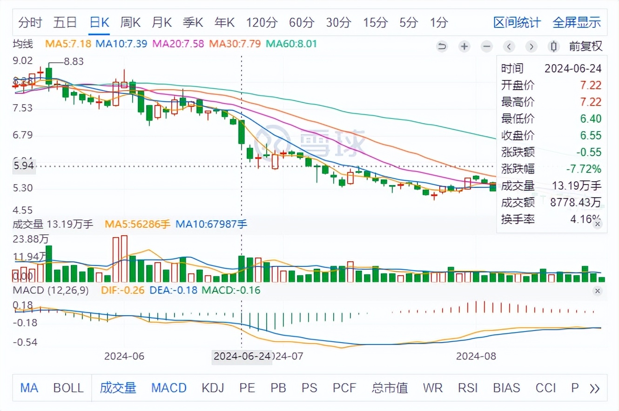Click the DEA:-0.18 MACD value
619x411 pixels.
174,291
